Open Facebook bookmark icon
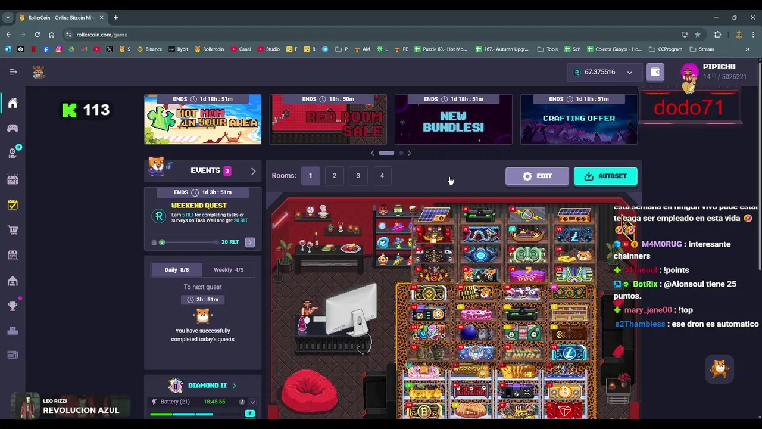Screen dimensions: 762x429 (46, 49)
